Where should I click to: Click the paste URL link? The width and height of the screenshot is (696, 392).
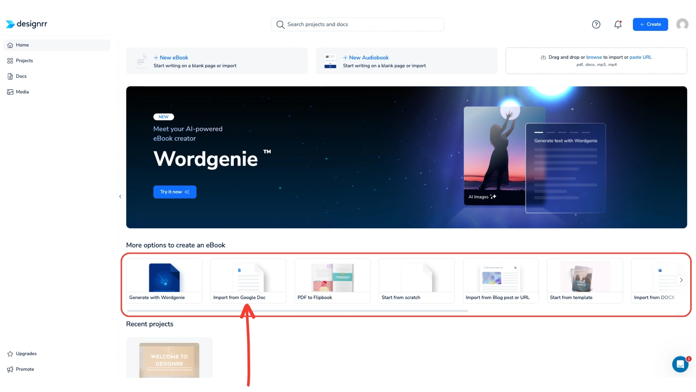click(640, 57)
